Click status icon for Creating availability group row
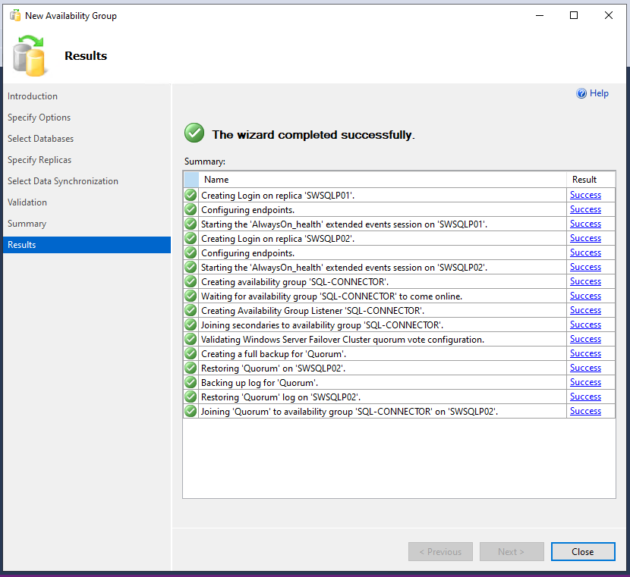Image resolution: width=630 pixels, height=577 pixels. (191, 282)
